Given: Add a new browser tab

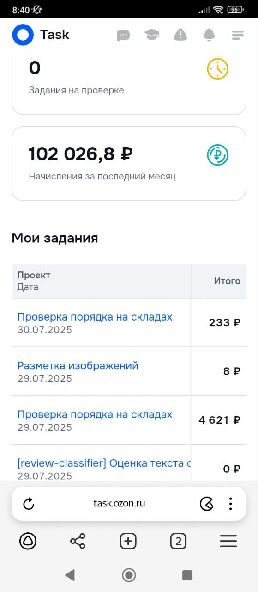Looking at the screenshot, I should click(x=128, y=541).
